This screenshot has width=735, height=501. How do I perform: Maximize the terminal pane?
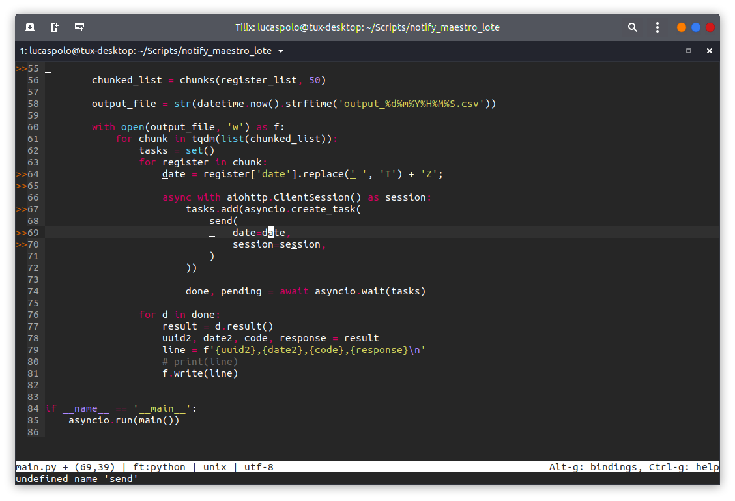pyautogui.click(x=689, y=51)
